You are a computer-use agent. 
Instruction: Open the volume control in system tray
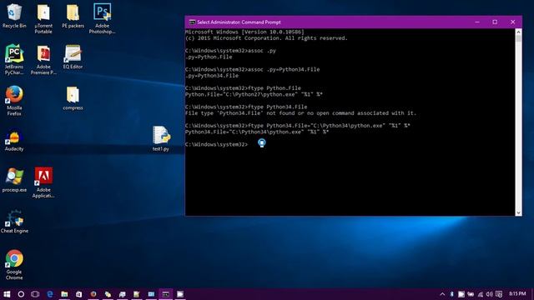click(490, 294)
